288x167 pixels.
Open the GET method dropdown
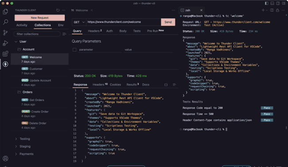tap(79, 22)
